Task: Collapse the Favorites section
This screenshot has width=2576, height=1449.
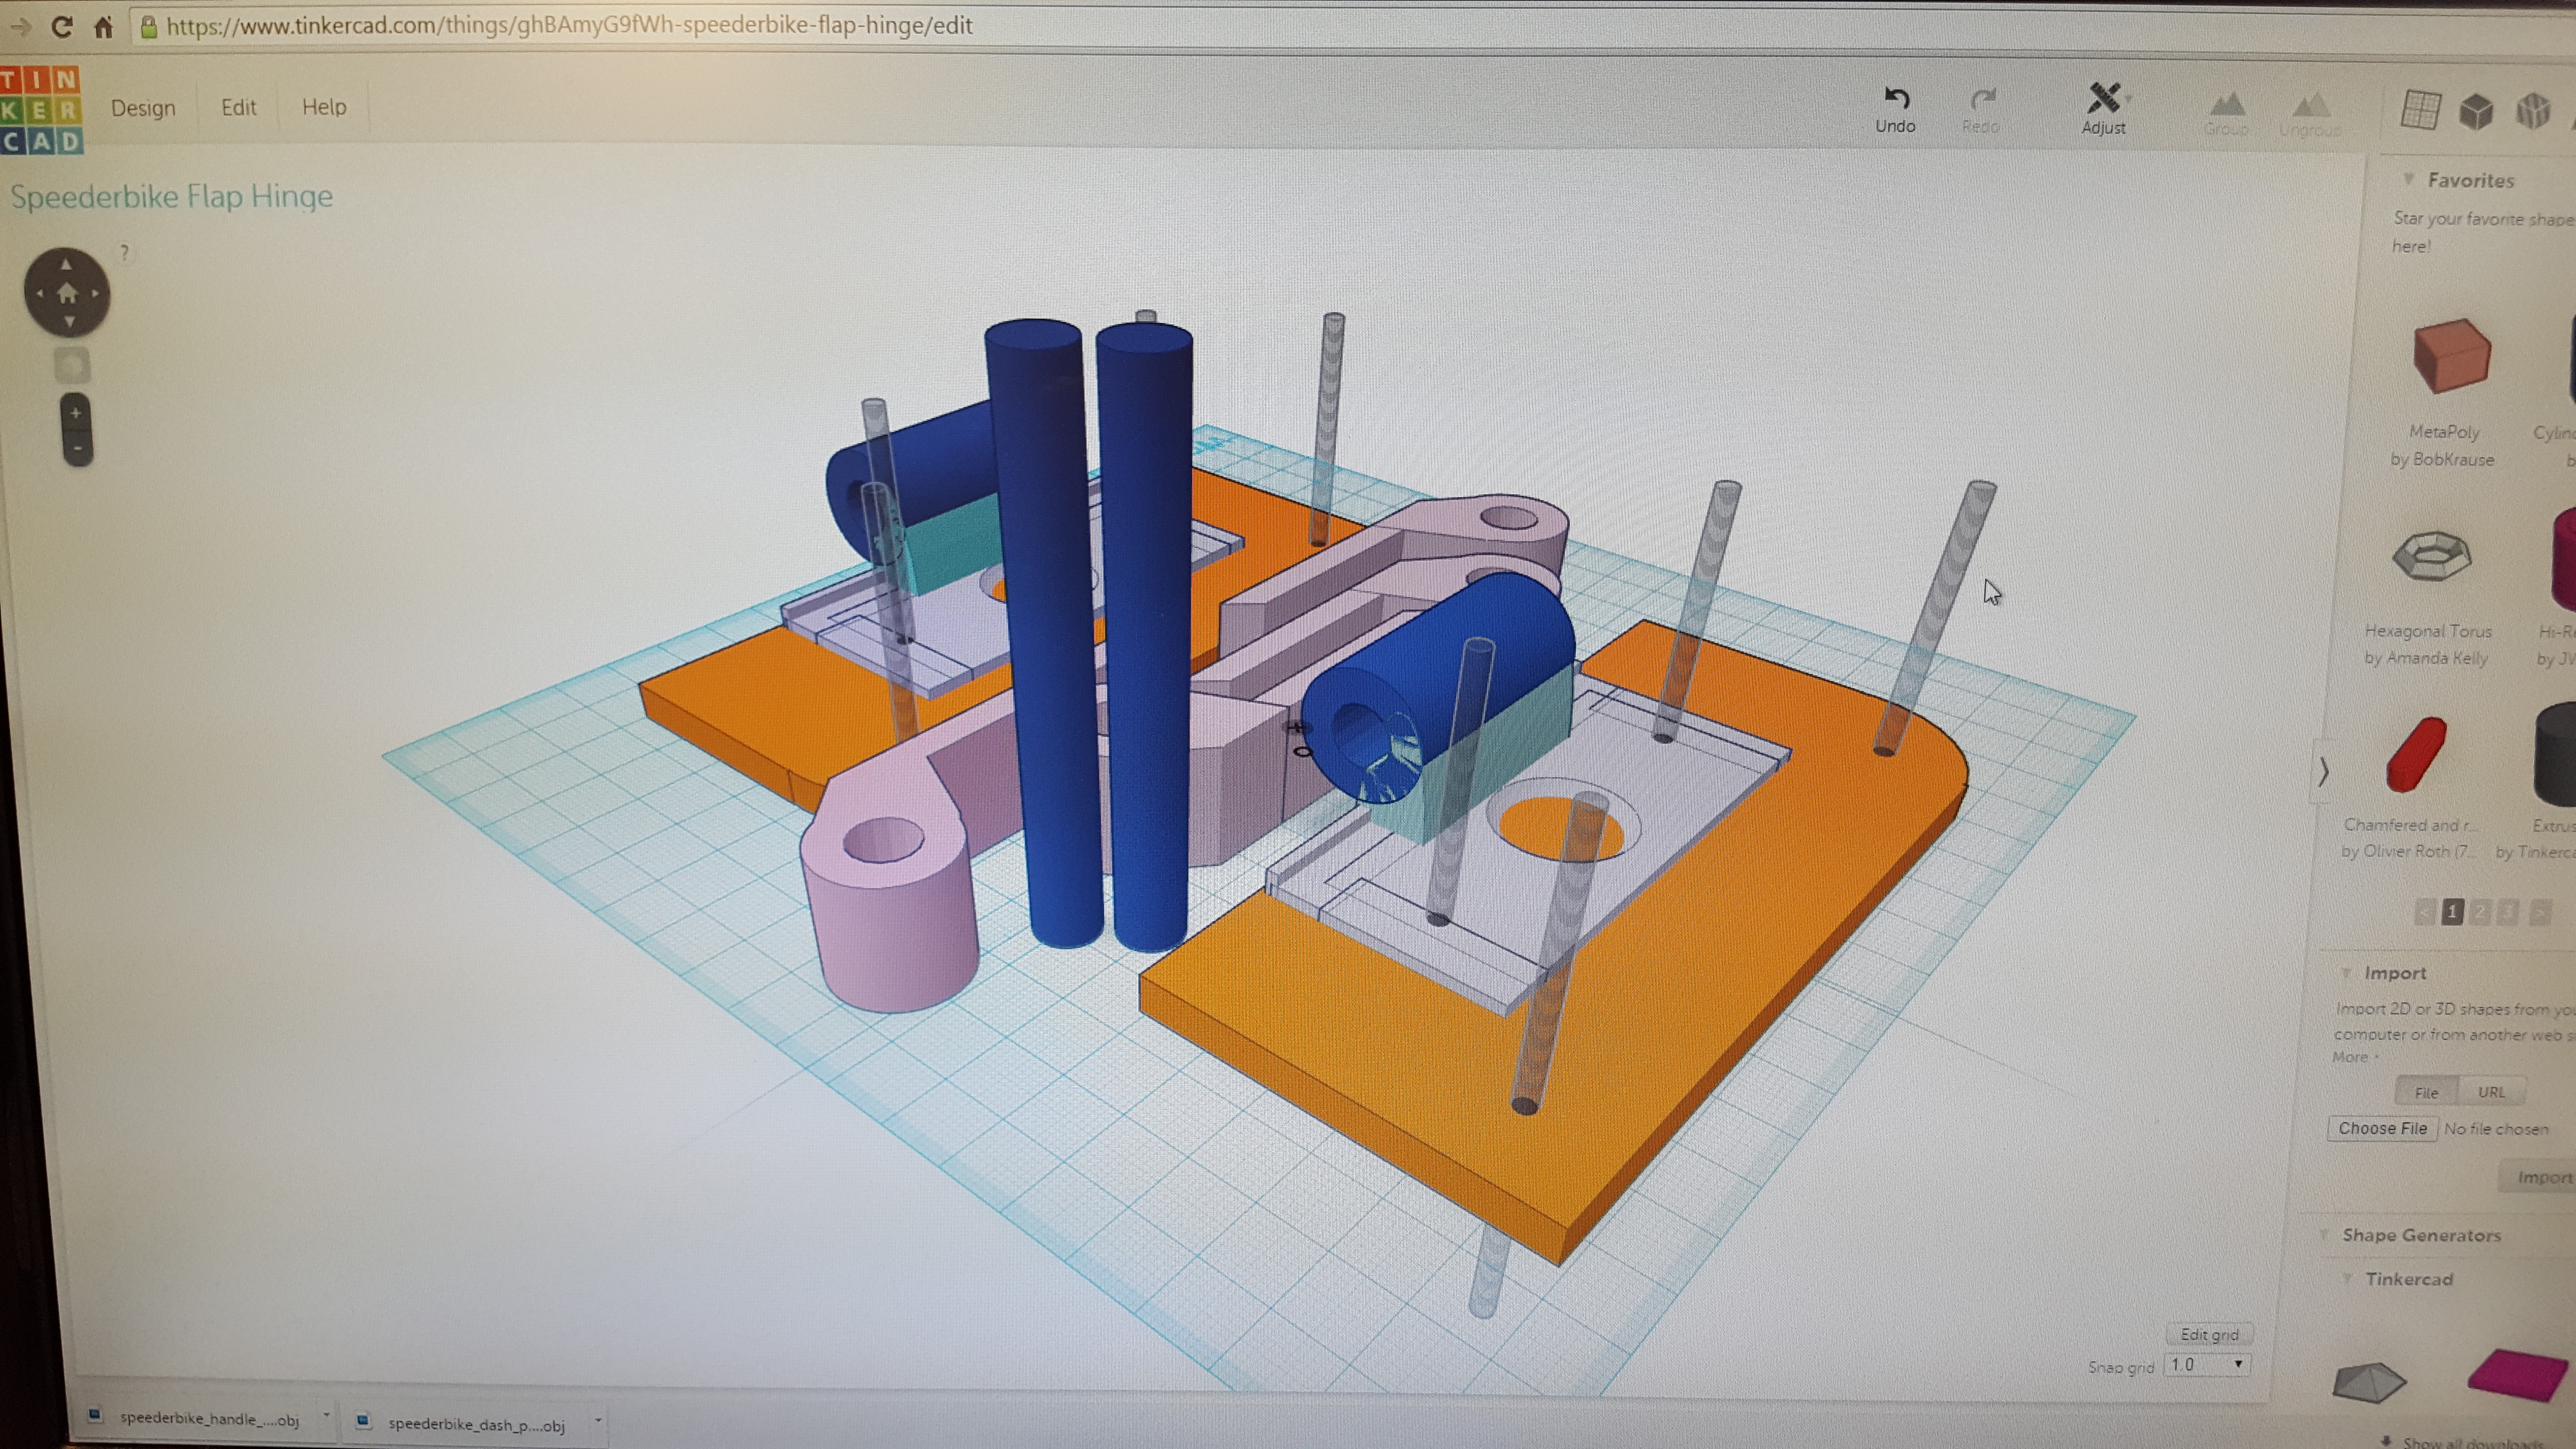Action: [2408, 179]
